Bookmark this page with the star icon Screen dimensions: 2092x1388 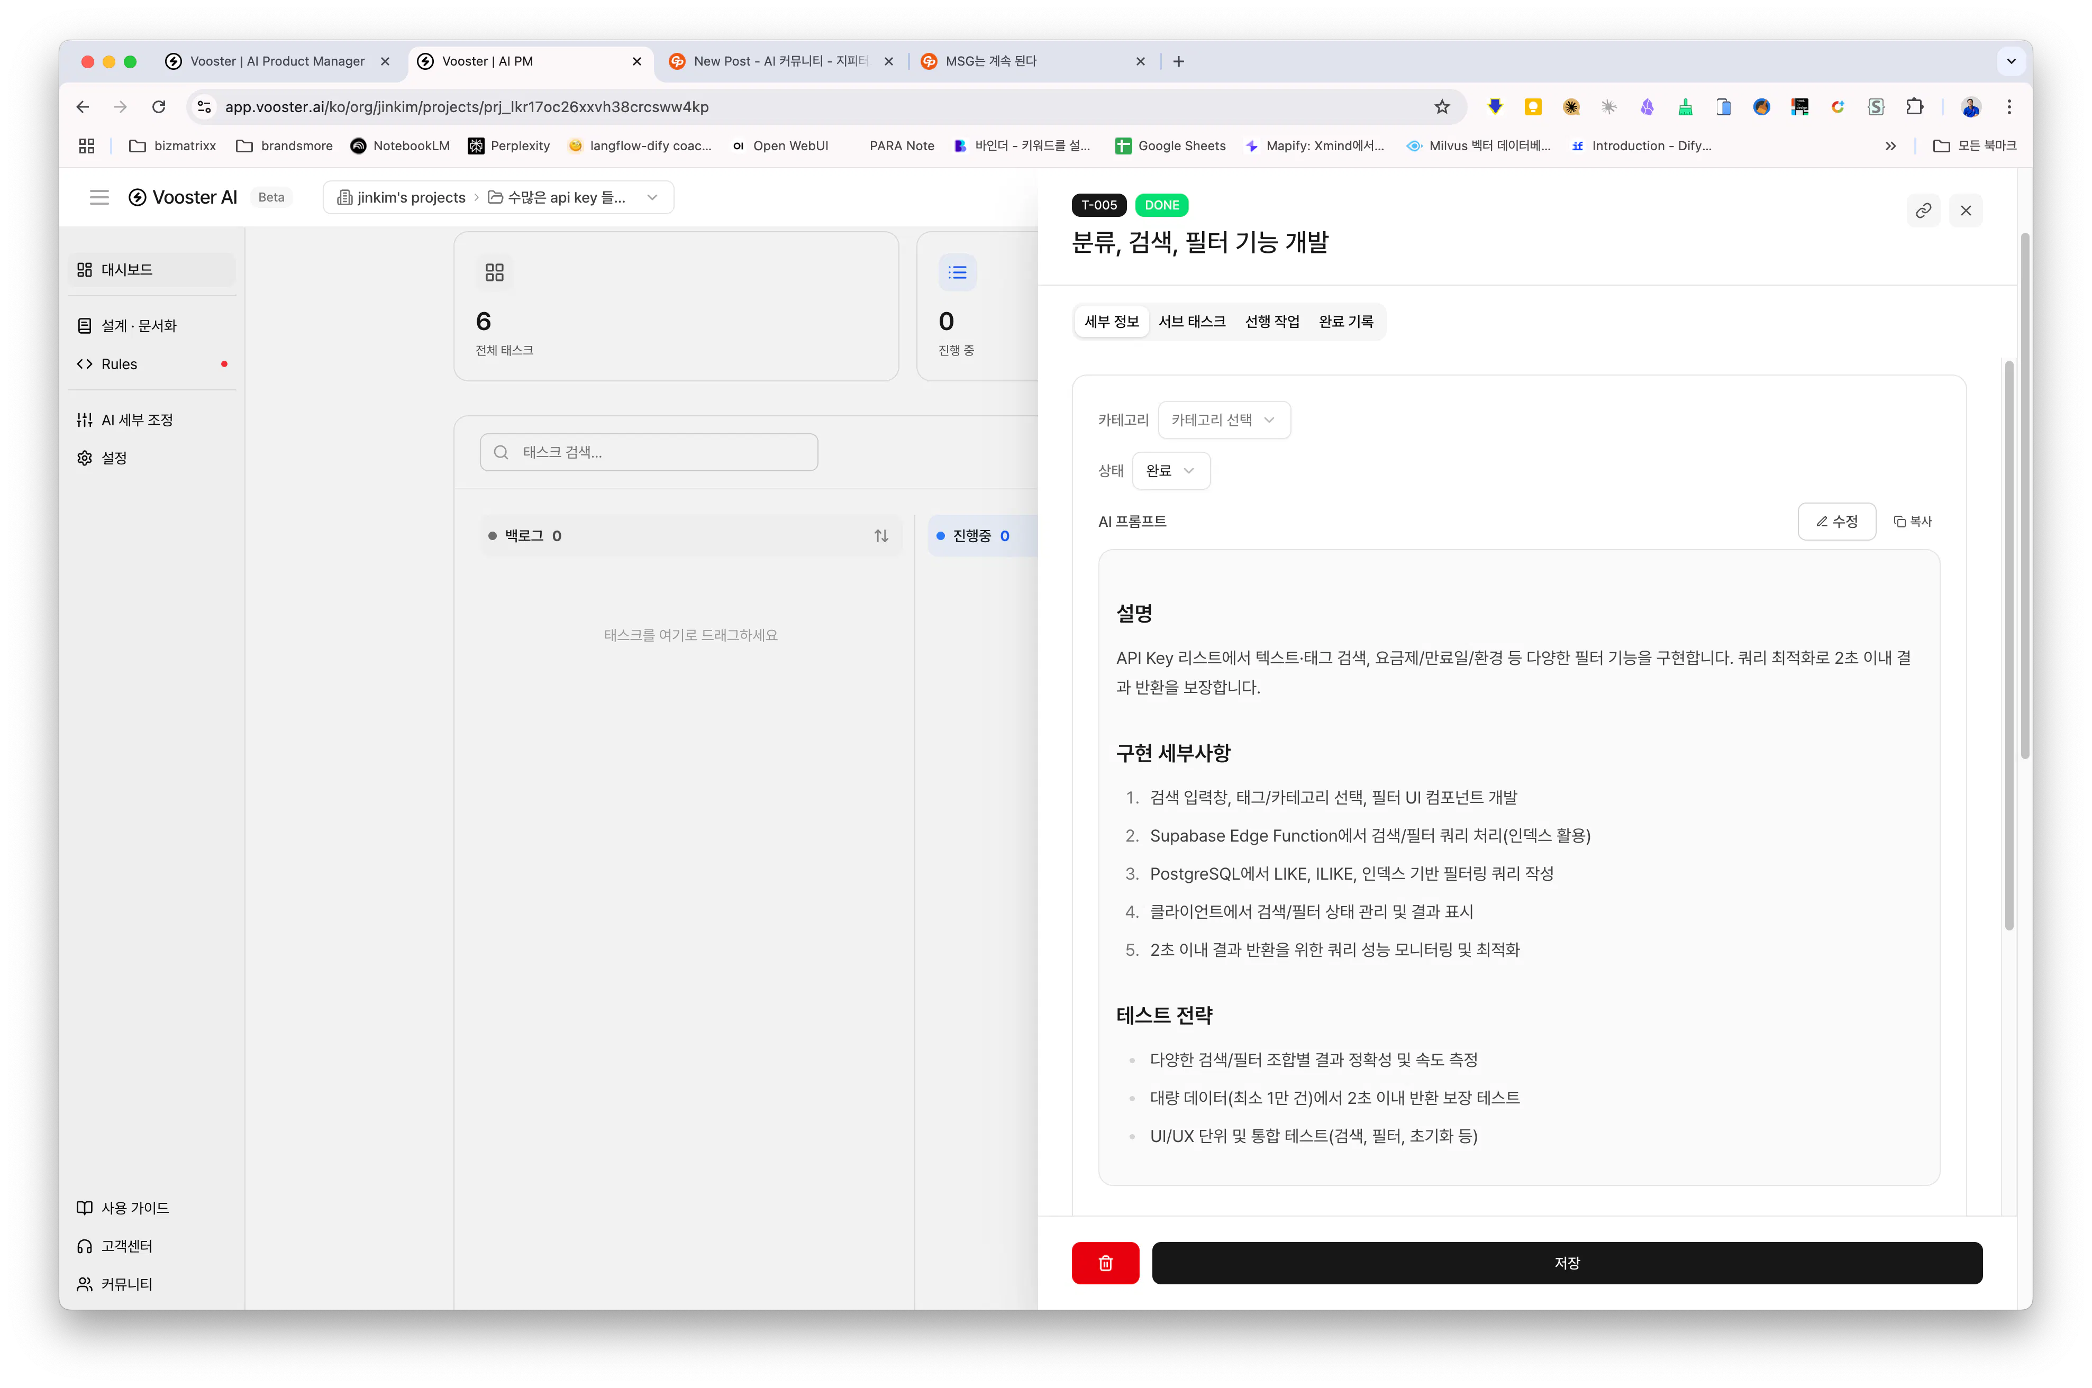[x=1441, y=107]
